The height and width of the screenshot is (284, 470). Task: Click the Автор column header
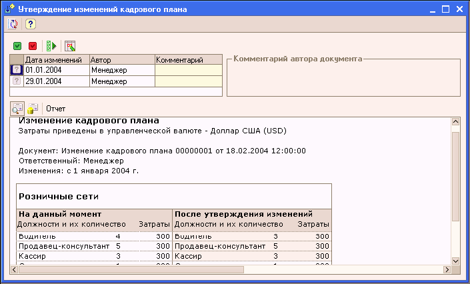pos(121,59)
